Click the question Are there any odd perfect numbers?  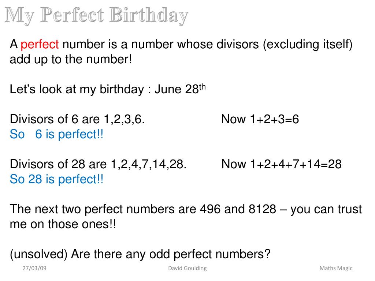coord(171,254)
